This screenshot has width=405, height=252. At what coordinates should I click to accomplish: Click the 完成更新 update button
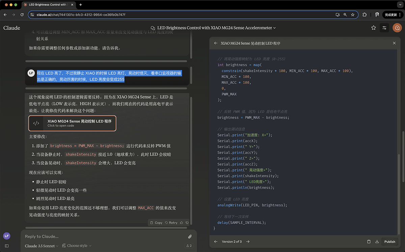coord(393,15)
